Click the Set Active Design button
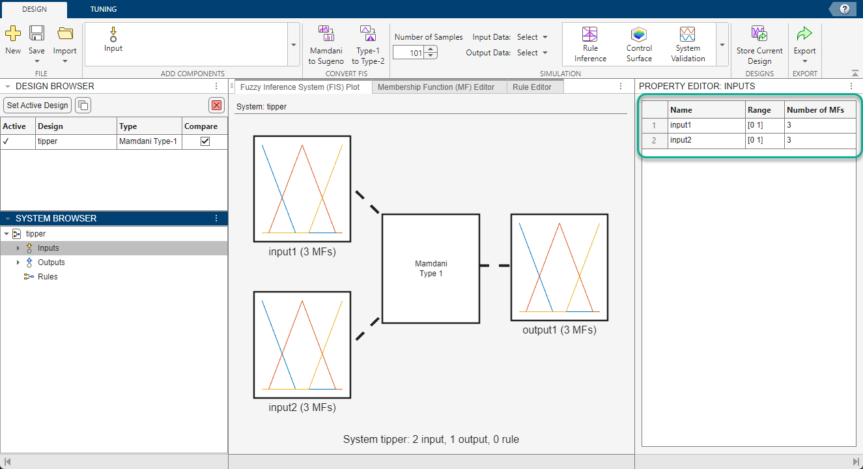863x469 pixels. click(37, 106)
